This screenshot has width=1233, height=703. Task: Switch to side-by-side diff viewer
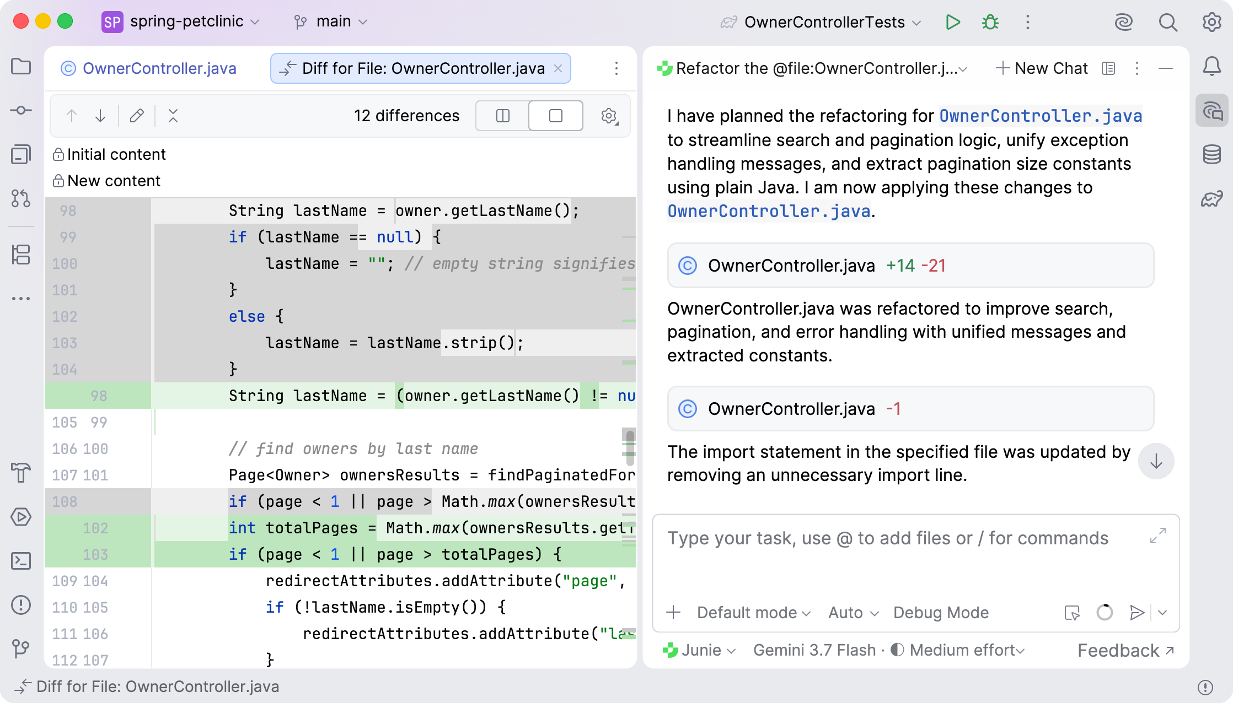tap(502, 116)
